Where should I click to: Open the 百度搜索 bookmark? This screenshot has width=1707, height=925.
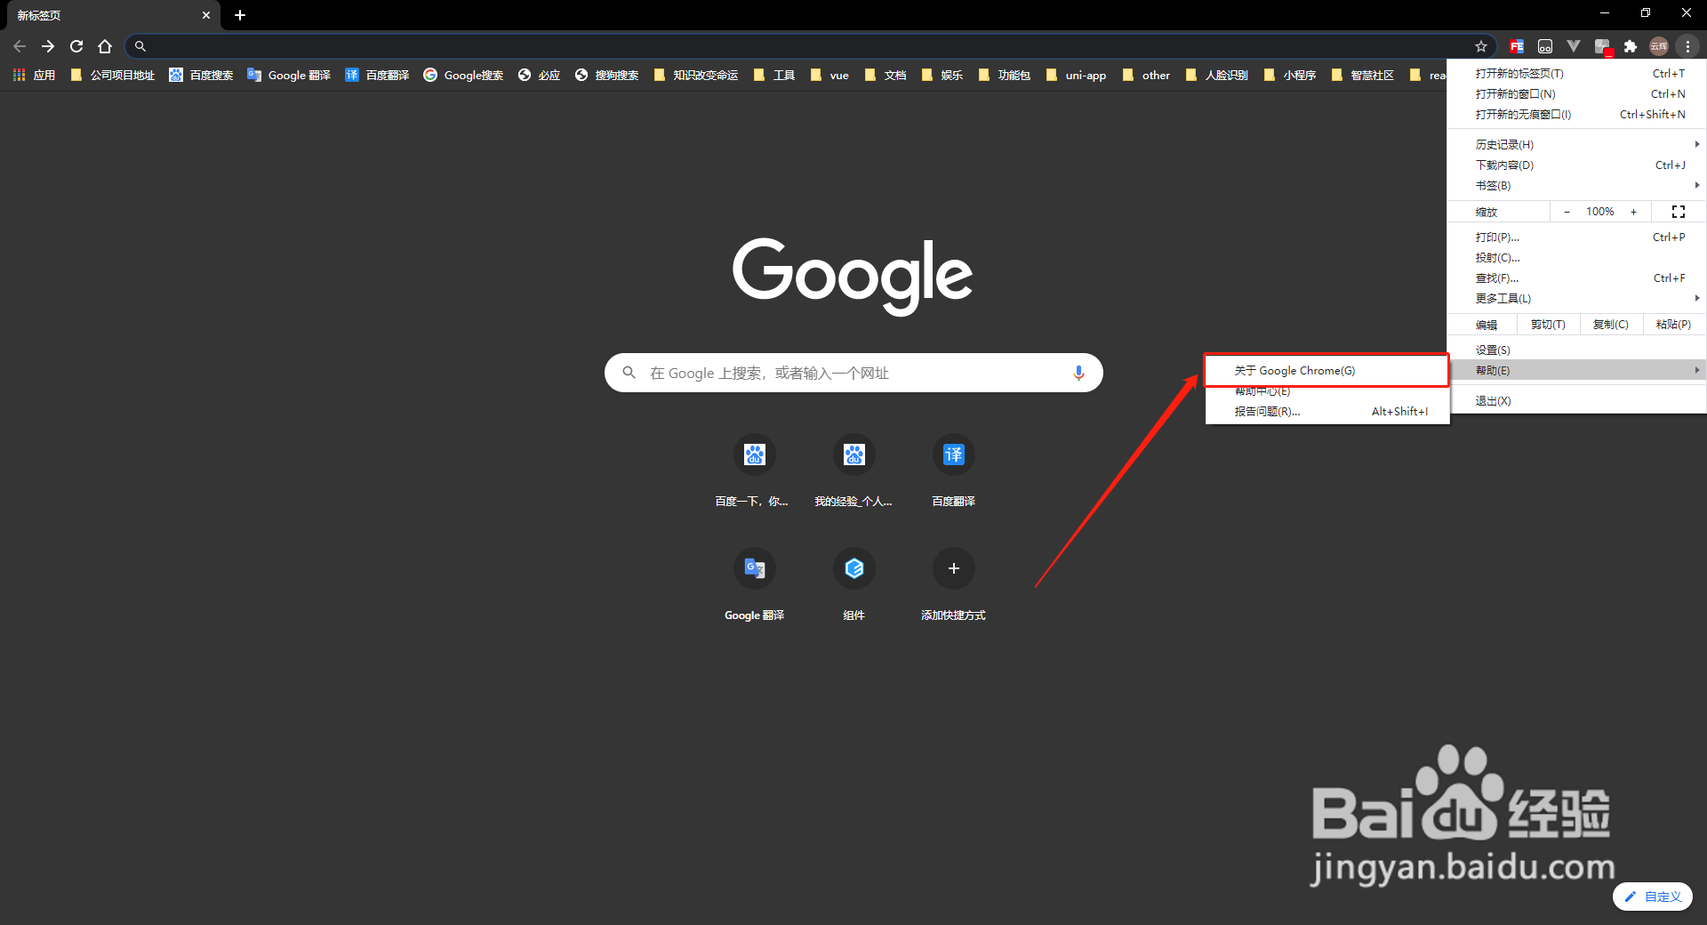click(x=201, y=76)
